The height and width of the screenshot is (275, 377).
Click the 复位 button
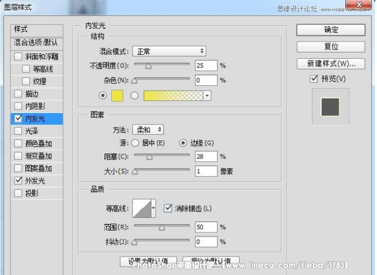(331, 47)
